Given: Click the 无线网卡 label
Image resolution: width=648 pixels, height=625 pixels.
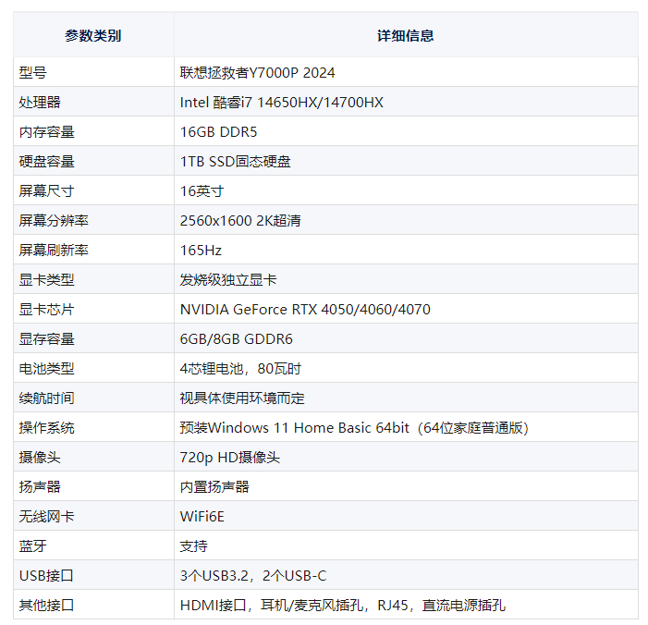Looking at the screenshot, I should tap(47, 516).
